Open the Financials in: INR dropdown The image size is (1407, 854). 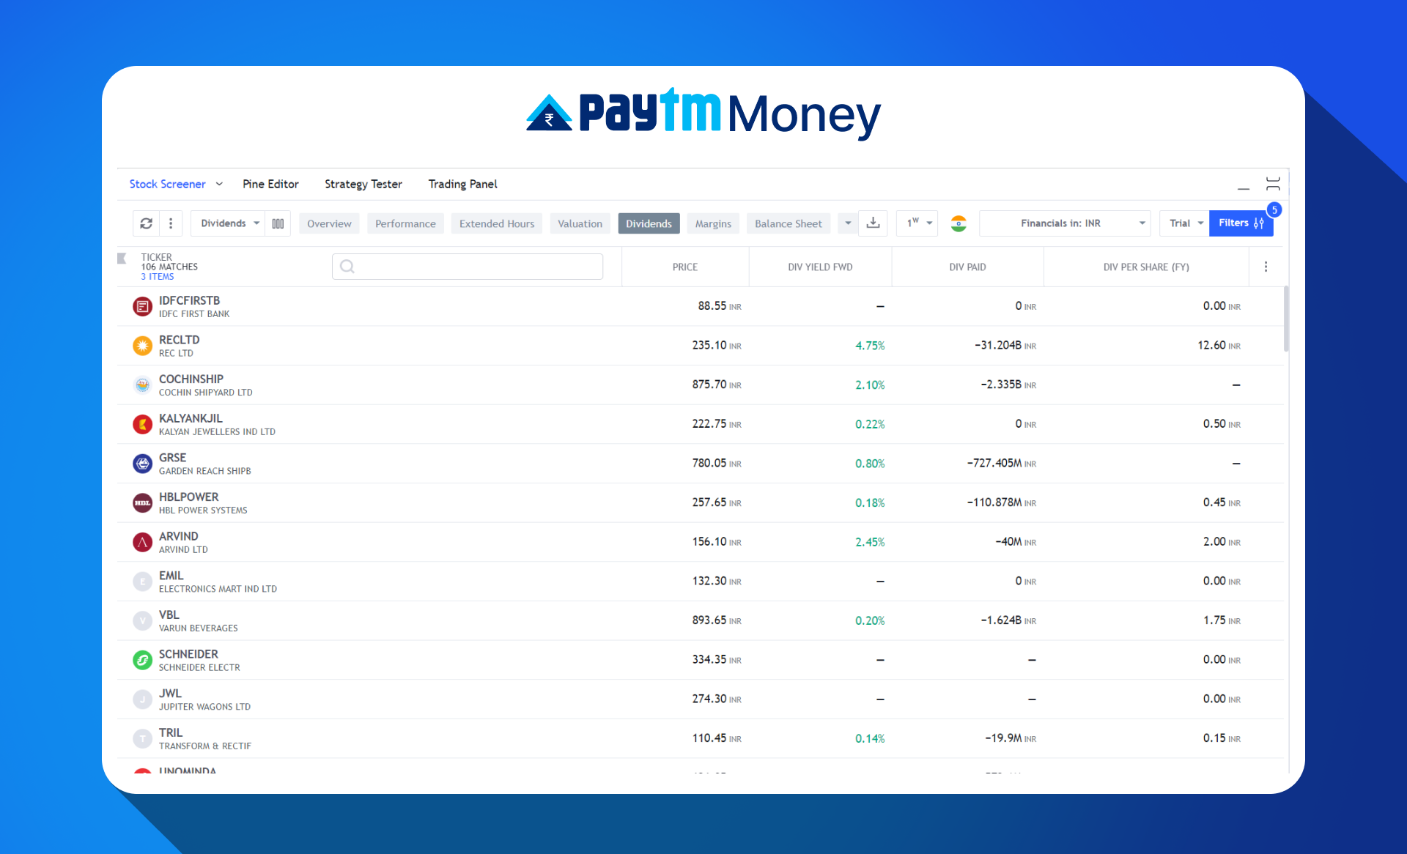point(1065,223)
